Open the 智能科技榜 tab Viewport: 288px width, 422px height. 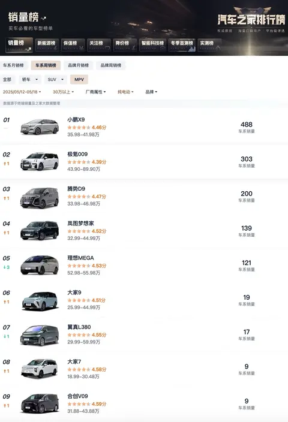153,45
